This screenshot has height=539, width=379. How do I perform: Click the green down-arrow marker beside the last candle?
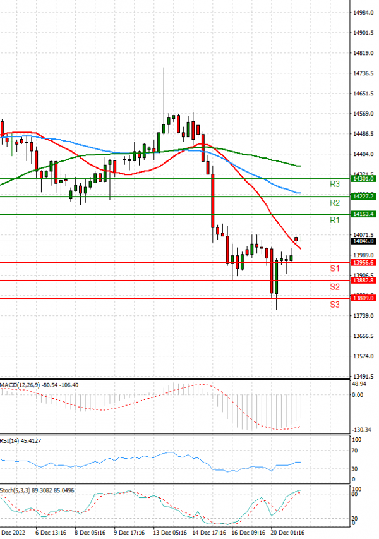301,239
